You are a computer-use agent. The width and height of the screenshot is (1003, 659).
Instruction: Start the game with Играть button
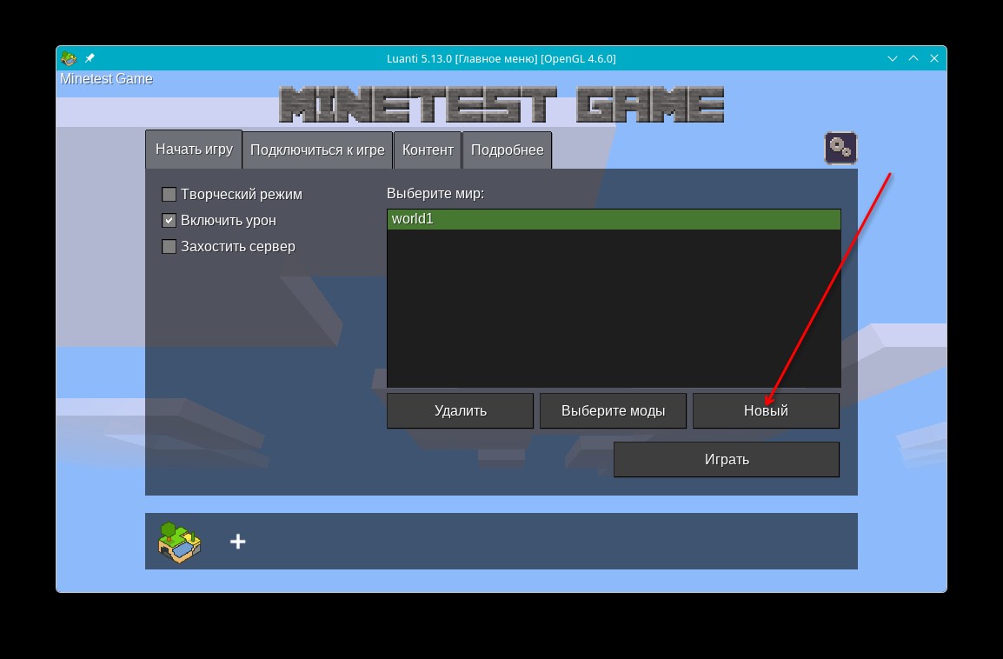point(727,459)
